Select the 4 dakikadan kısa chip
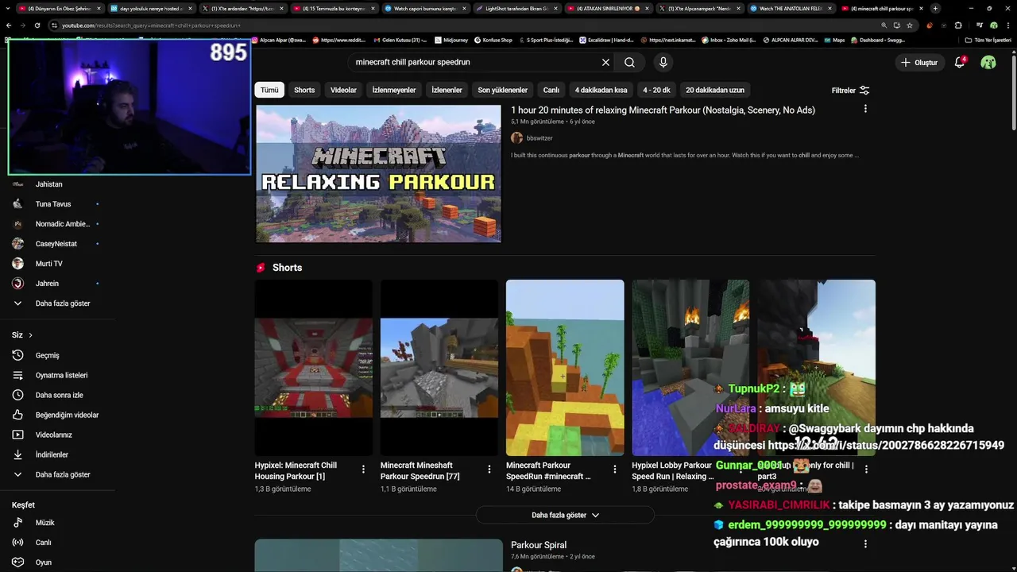Viewport: 1017px width, 572px height. (x=601, y=90)
